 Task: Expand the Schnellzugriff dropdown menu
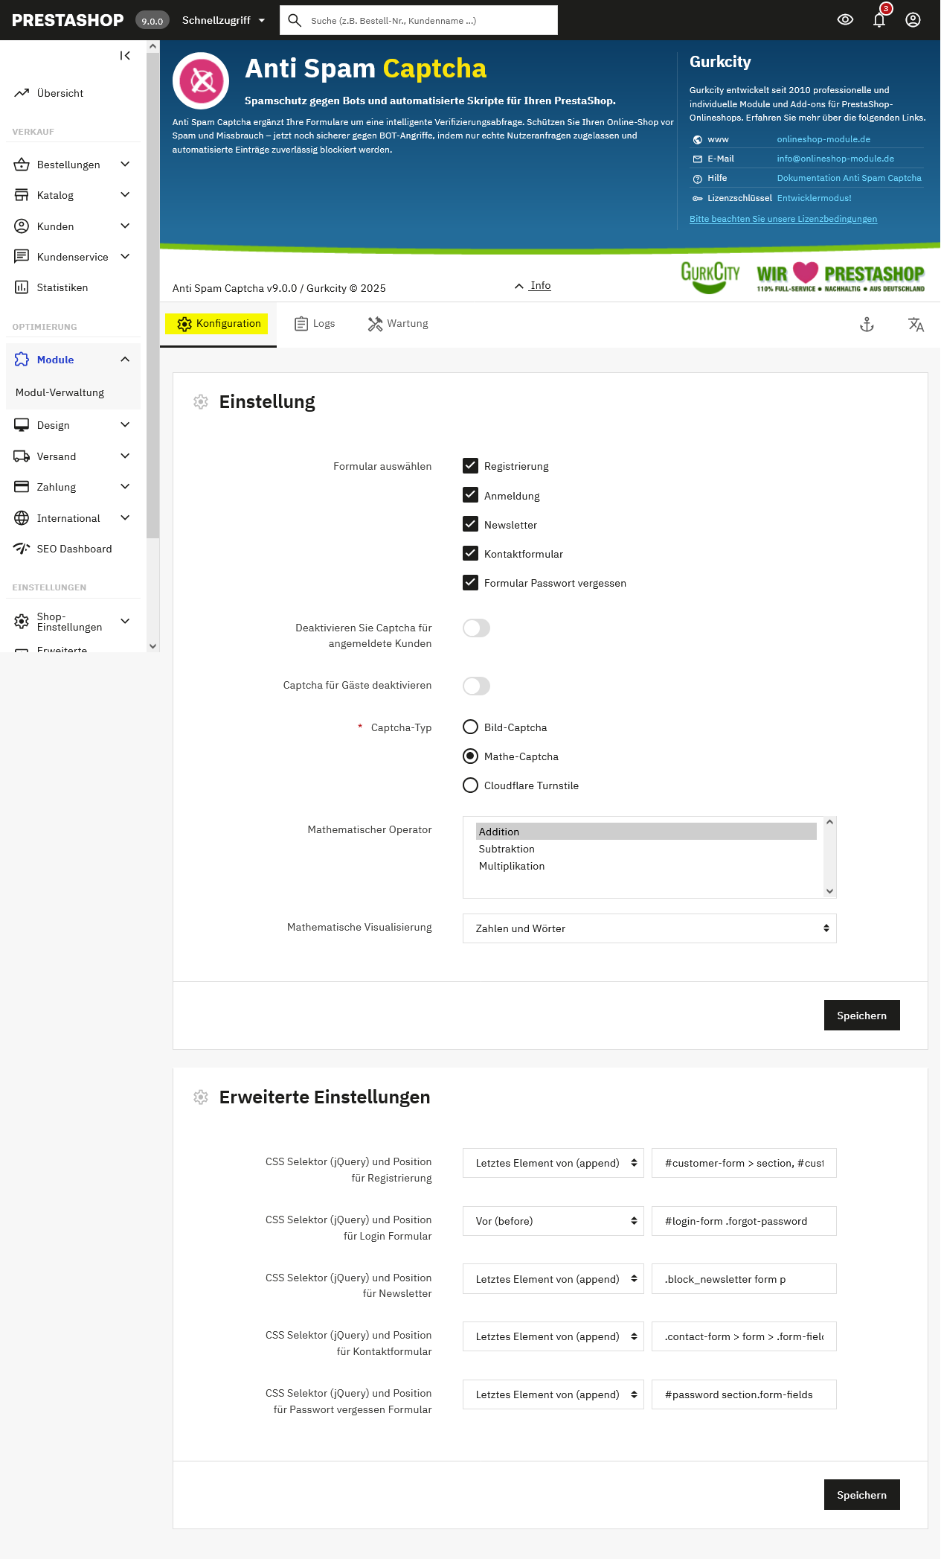(223, 20)
